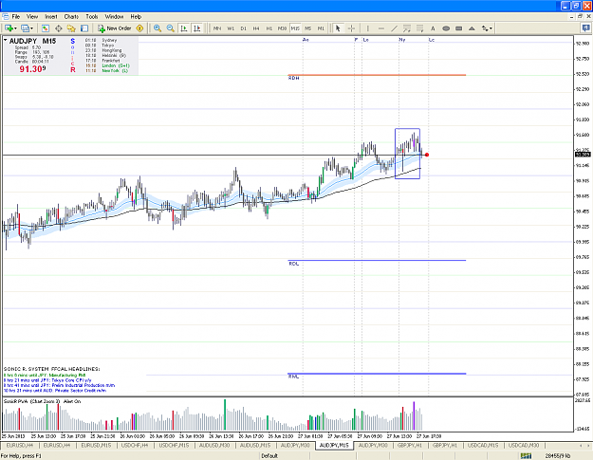Click the red dot at current price

click(427, 155)
